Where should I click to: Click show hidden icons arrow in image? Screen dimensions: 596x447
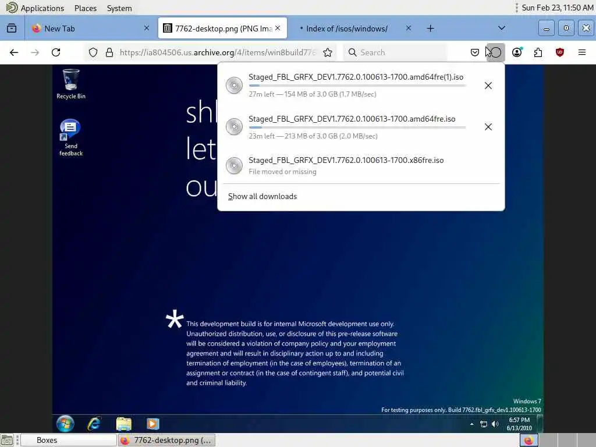471,424
